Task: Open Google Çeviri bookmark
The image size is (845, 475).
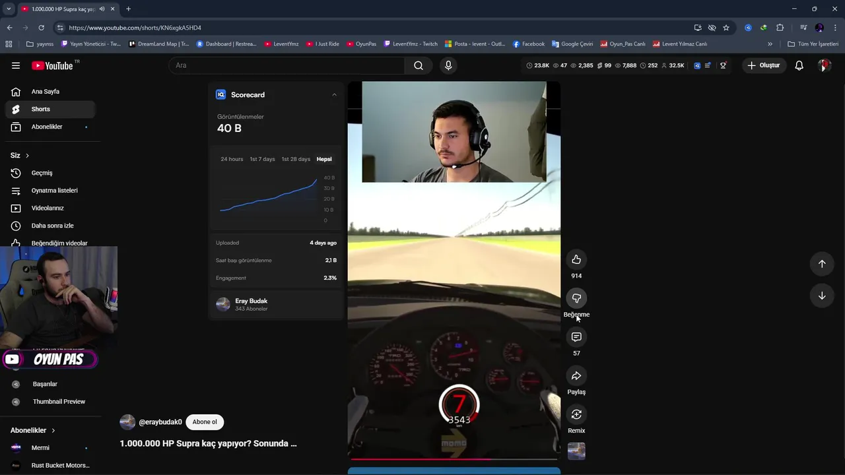Action: [572, 44]
